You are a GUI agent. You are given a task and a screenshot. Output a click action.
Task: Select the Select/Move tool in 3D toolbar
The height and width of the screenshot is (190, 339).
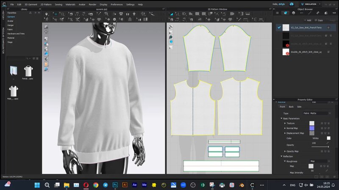56,14
